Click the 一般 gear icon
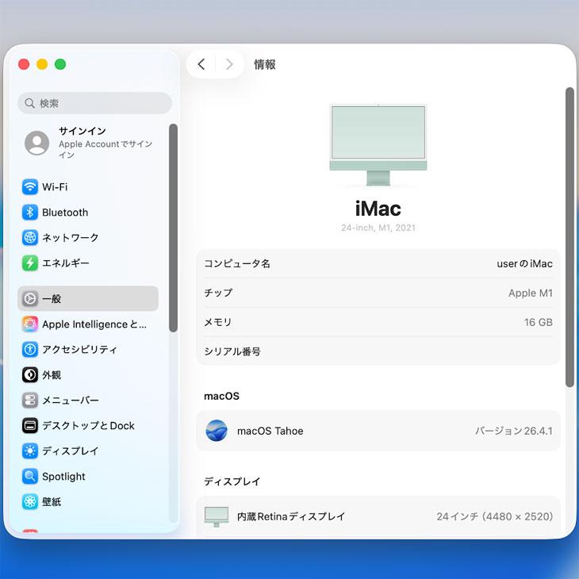Viewport: 579px width, 579px height. [x=30, y=298]
